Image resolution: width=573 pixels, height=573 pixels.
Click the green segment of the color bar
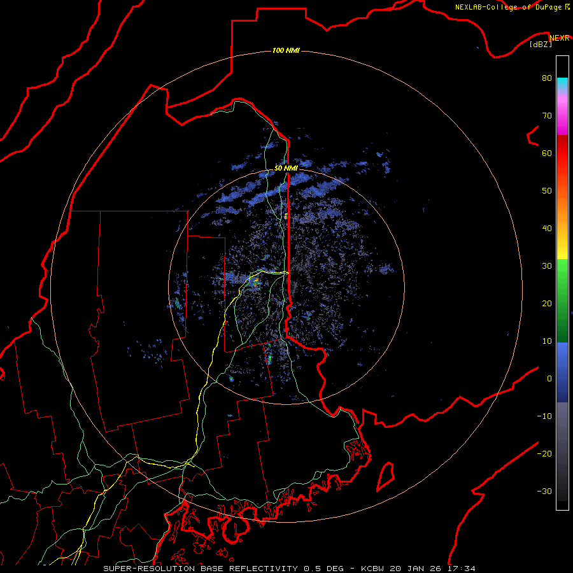pyautogui.click(x=562, y=301)
